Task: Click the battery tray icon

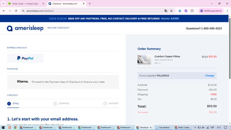Action: tap(199, 127)
